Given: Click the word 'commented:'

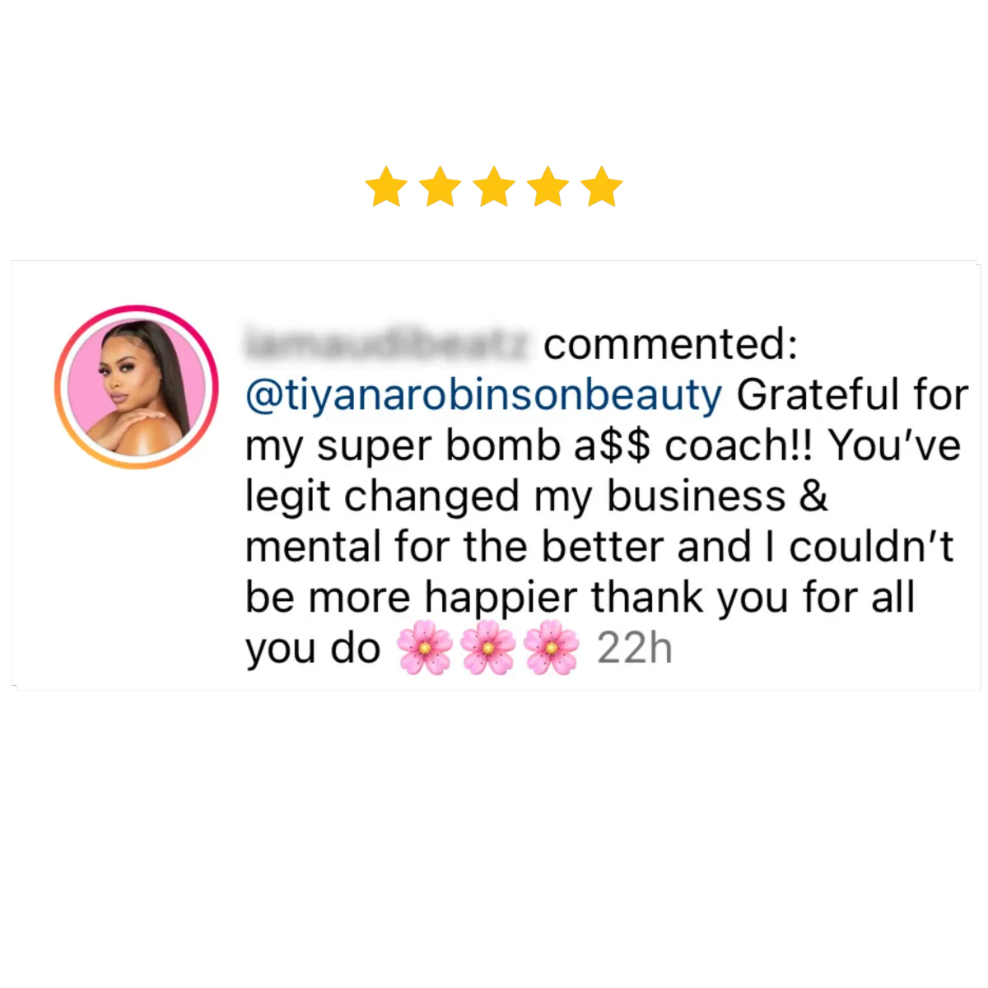Looking at the screenshot, I should (x=671, y=344).
